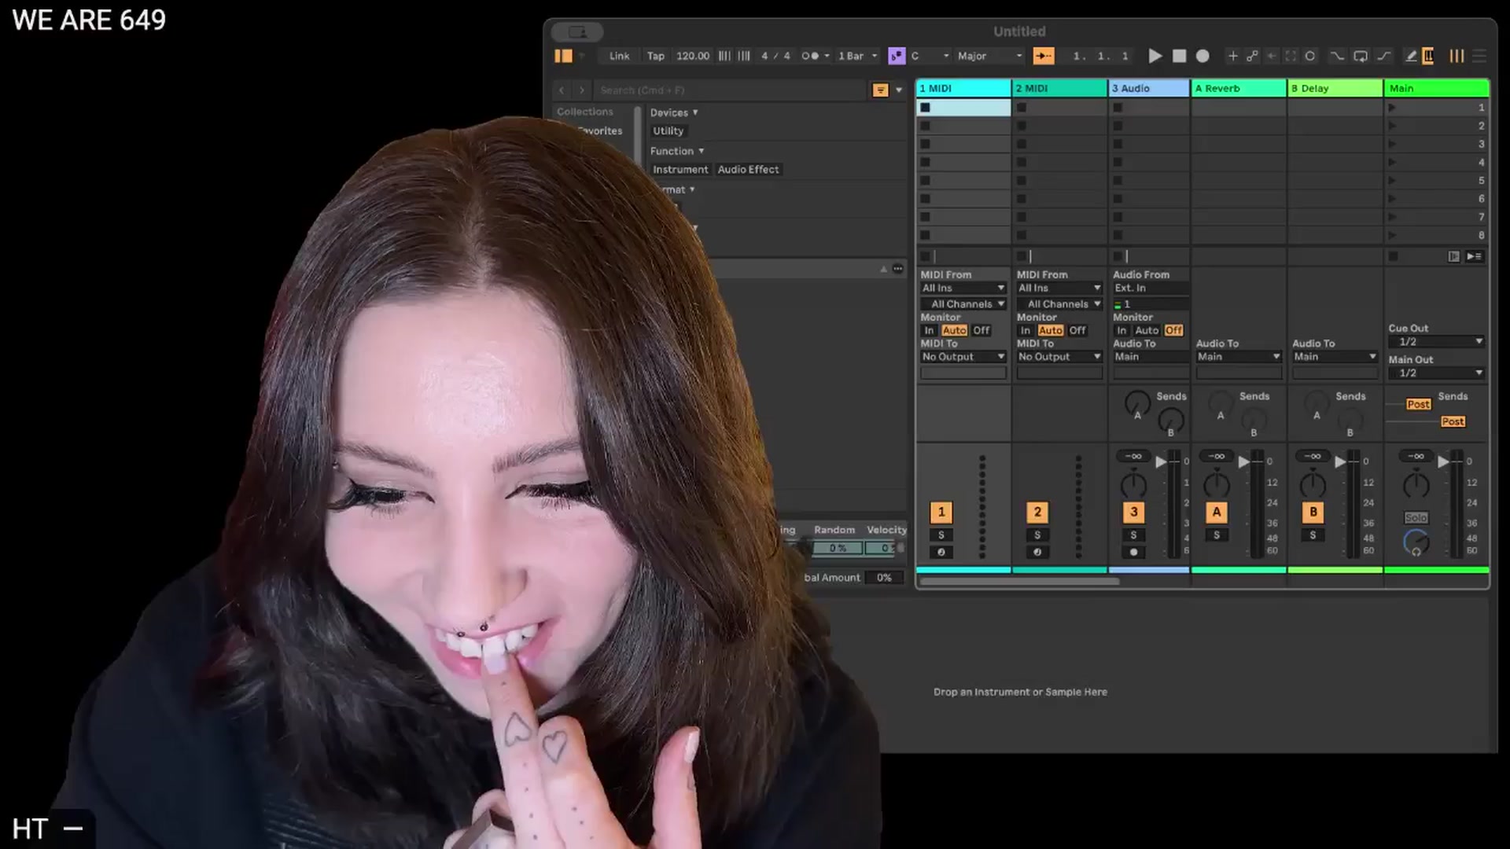Open track 2 All Channels dropdown
This screenshot has width=1510, height=849.
click(1059, 304)
